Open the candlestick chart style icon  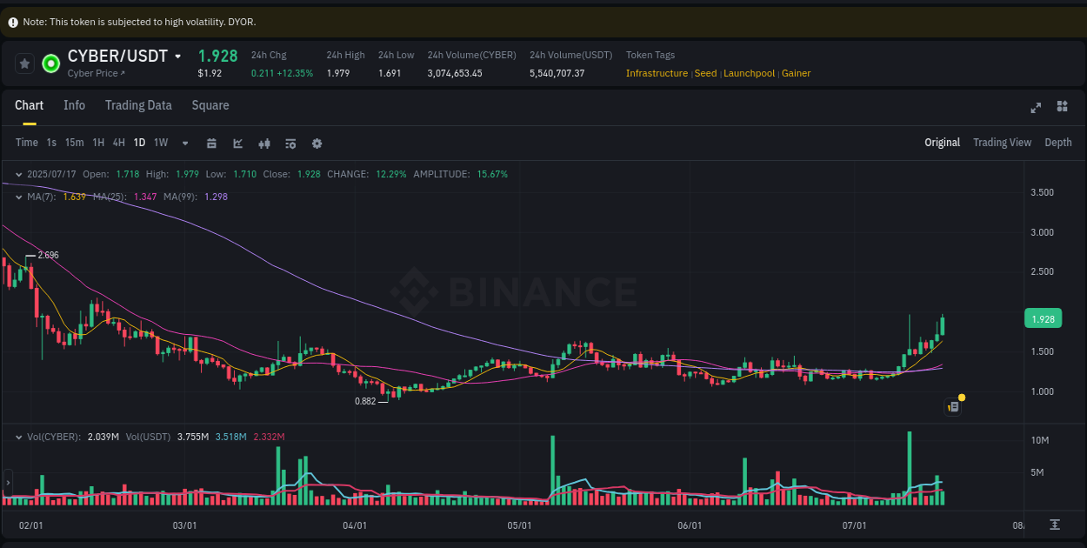[x=264, y=143]
